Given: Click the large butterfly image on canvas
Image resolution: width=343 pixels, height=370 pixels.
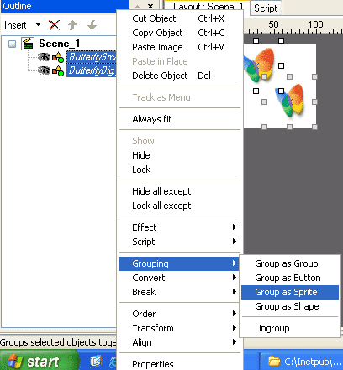Looking at the screenshot, I should (290, 100).
